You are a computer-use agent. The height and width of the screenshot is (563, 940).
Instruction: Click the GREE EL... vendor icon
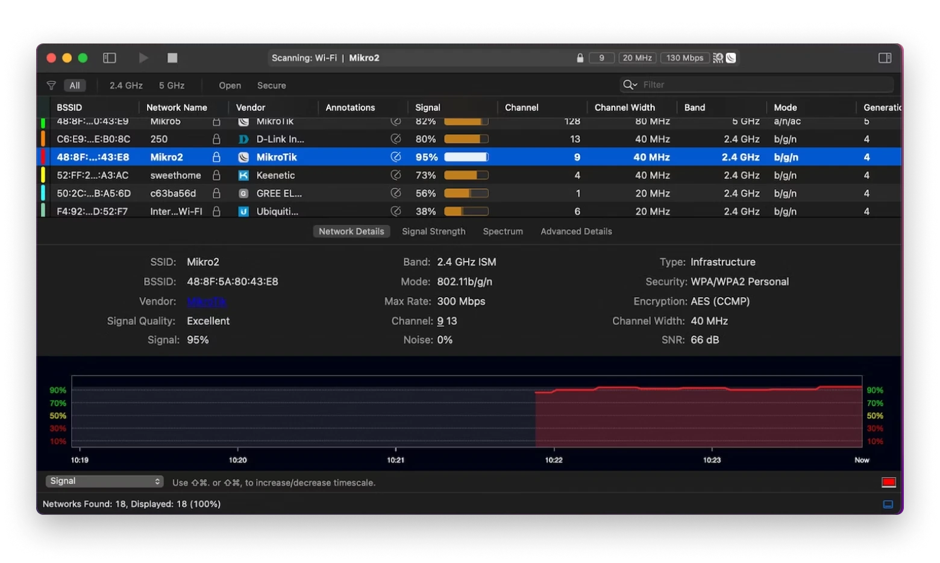coord(243,193)
